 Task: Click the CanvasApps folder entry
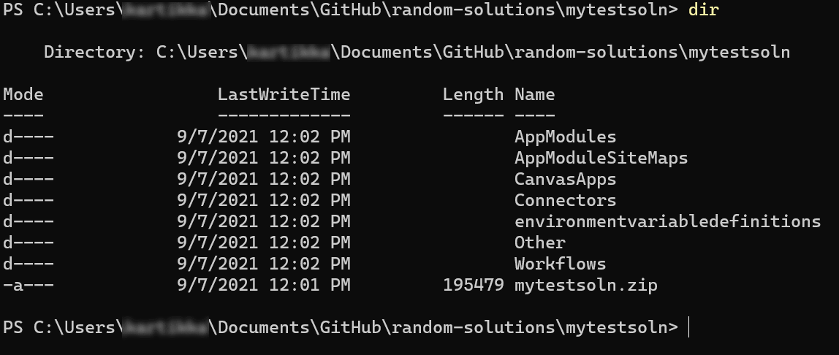point(565,179)
